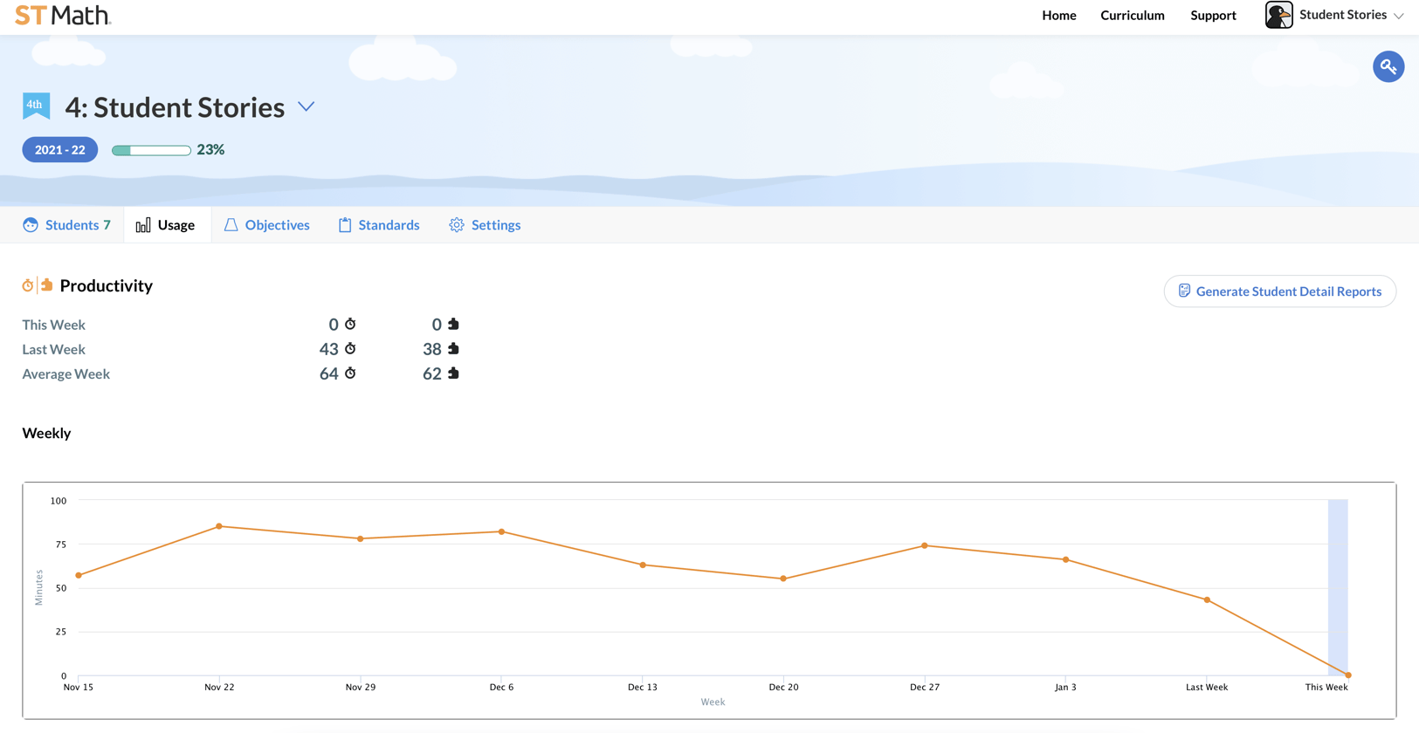Click the Last Week value 43
The height and width of the screenshot is (733, 1419).
point(328,349)
